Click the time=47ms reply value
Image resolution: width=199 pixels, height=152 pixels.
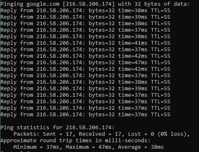[133, 63]
